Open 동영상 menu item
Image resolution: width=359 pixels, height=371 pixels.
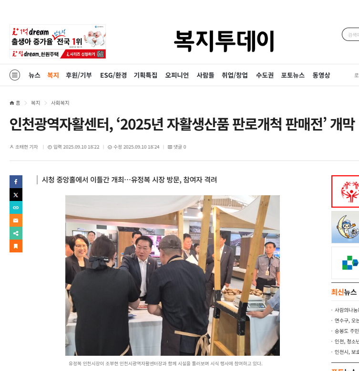click(x=321, y=75)
